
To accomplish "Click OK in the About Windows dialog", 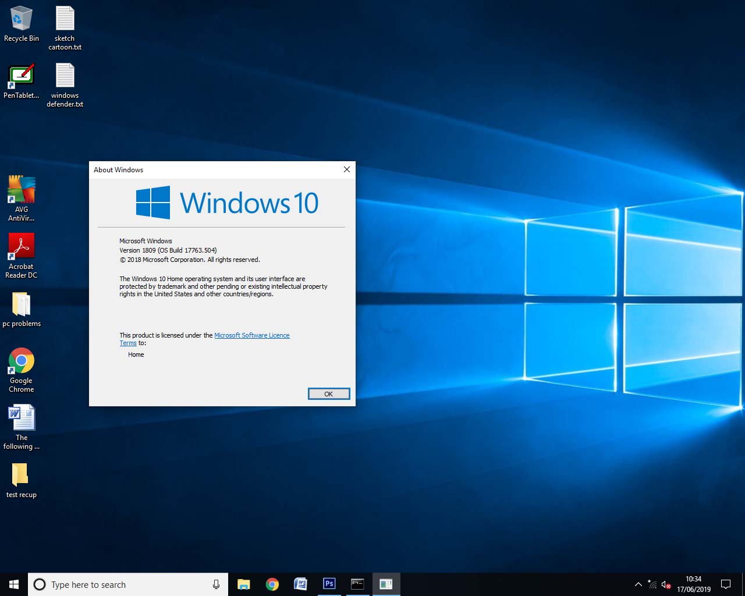I will (x=329, y=394).
